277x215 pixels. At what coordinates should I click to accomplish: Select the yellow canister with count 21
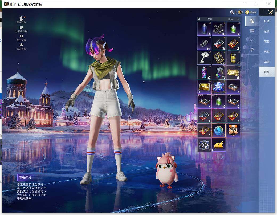tap(233, 58)
